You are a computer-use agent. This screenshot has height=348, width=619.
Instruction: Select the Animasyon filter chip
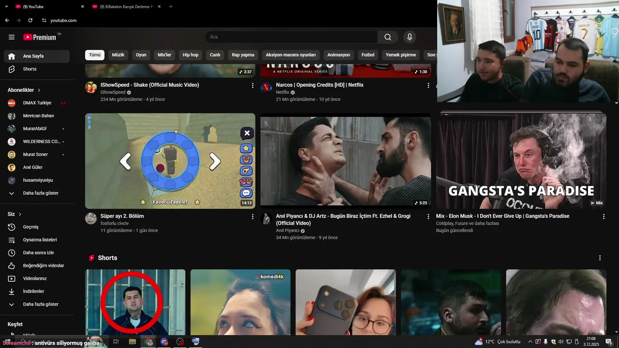(339, 55)
